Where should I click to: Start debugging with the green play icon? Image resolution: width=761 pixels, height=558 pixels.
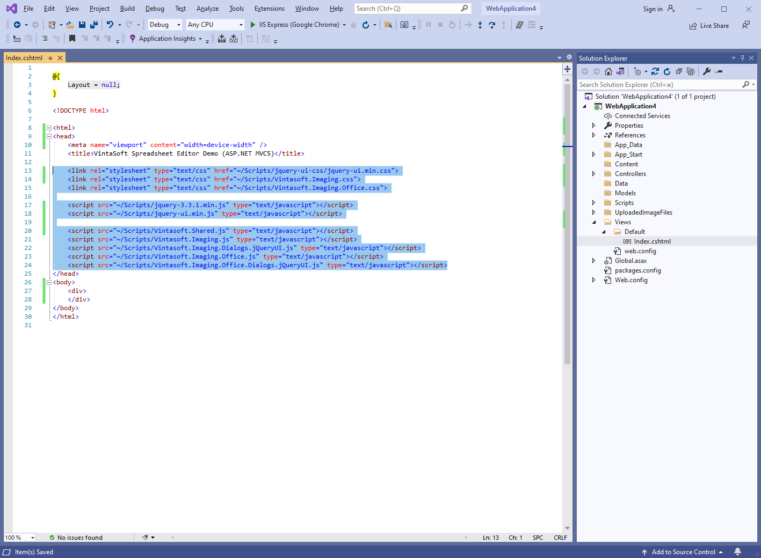click(253, 25)
